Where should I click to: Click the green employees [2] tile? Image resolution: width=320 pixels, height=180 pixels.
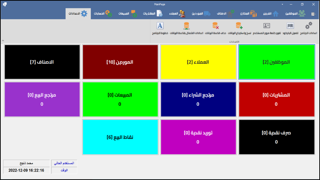(276, 62)
